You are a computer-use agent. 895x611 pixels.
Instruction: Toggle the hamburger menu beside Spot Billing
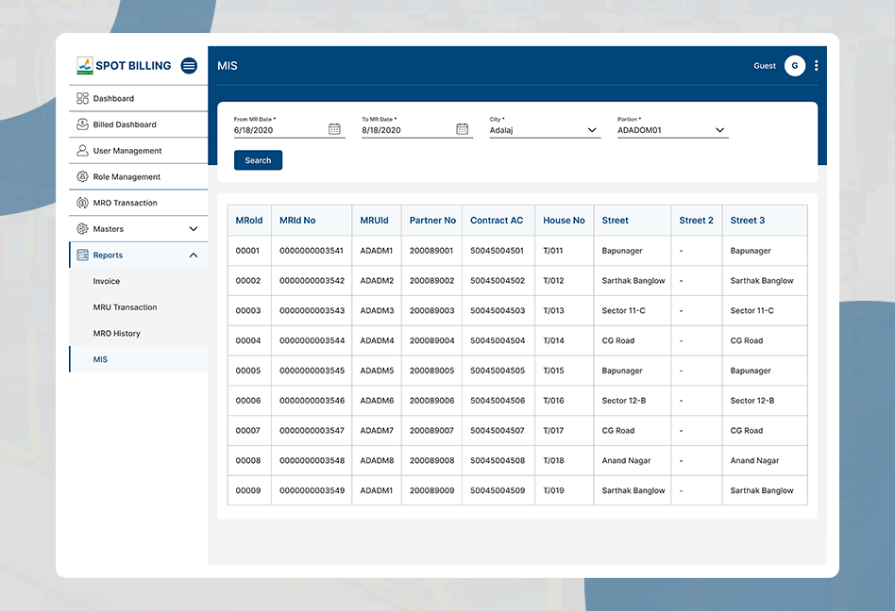(x=189, y=66)
